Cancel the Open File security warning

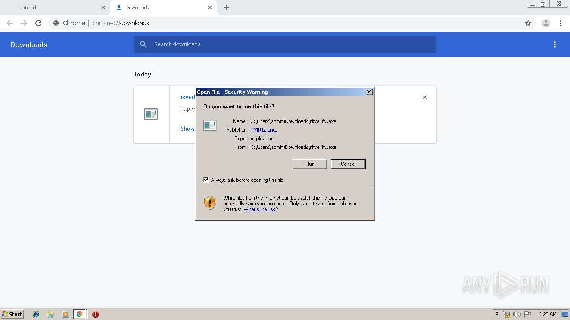coord(348,164)
